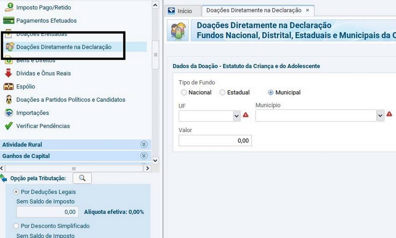This screenshot has height=238, width=396.
Task: Click the Valor input field
Action: (215, 141)
